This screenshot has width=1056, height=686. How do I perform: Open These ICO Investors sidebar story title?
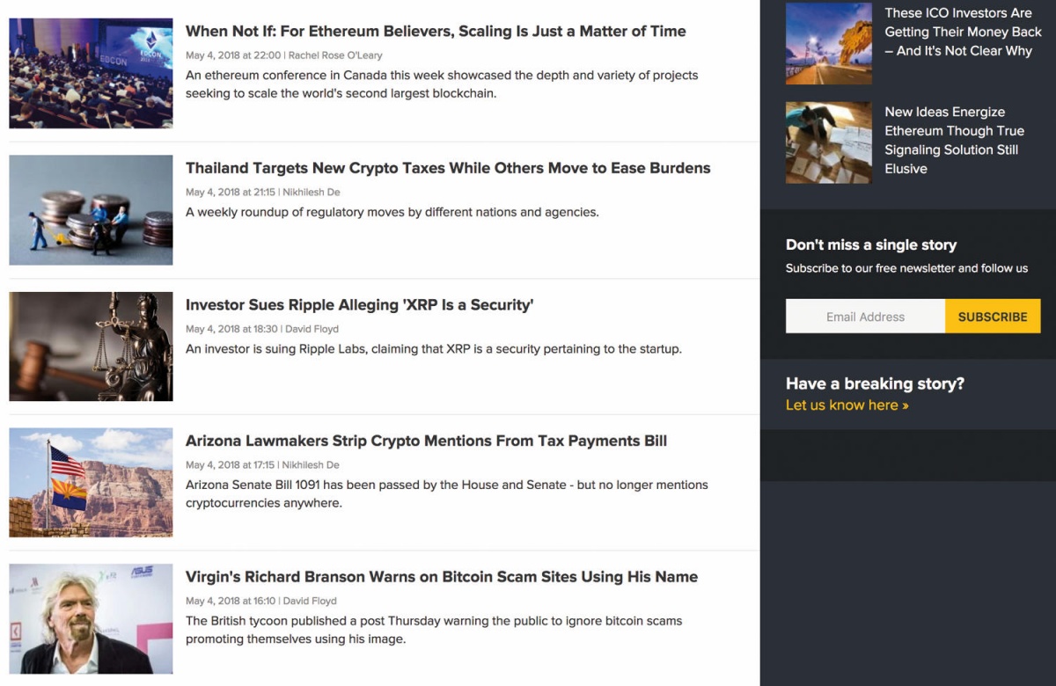pyautogui.click(x=963, y=32)
